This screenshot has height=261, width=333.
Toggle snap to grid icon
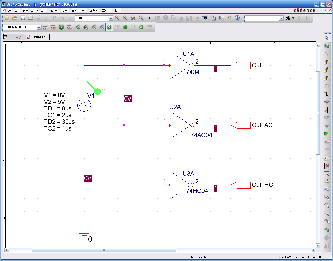click(205, 18)
